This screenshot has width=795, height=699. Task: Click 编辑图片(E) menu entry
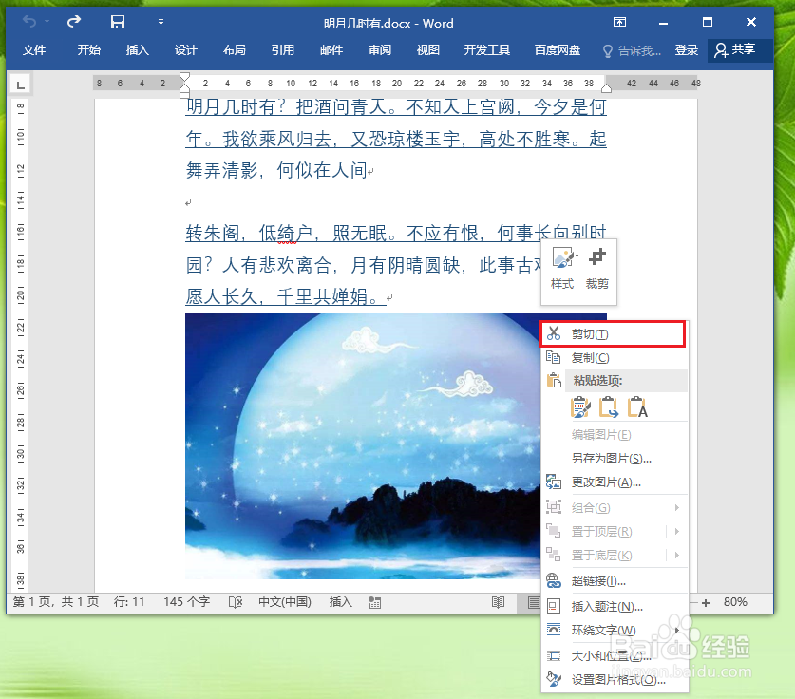(x=615, y=435)
